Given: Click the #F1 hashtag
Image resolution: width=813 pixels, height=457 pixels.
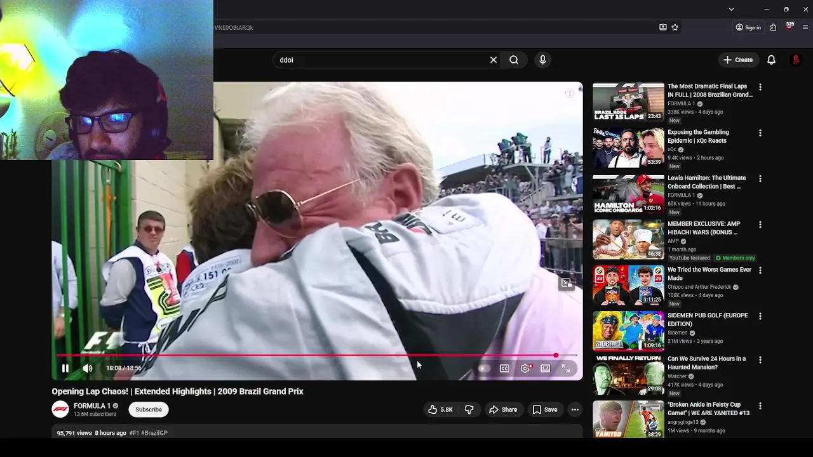Looking at the screenshot, I should point(134,433).
